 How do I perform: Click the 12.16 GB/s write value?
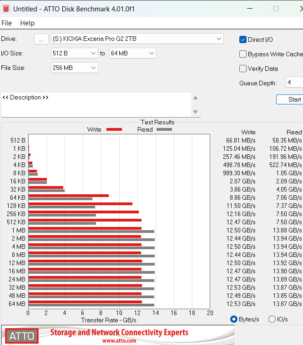tap(241, 214)
